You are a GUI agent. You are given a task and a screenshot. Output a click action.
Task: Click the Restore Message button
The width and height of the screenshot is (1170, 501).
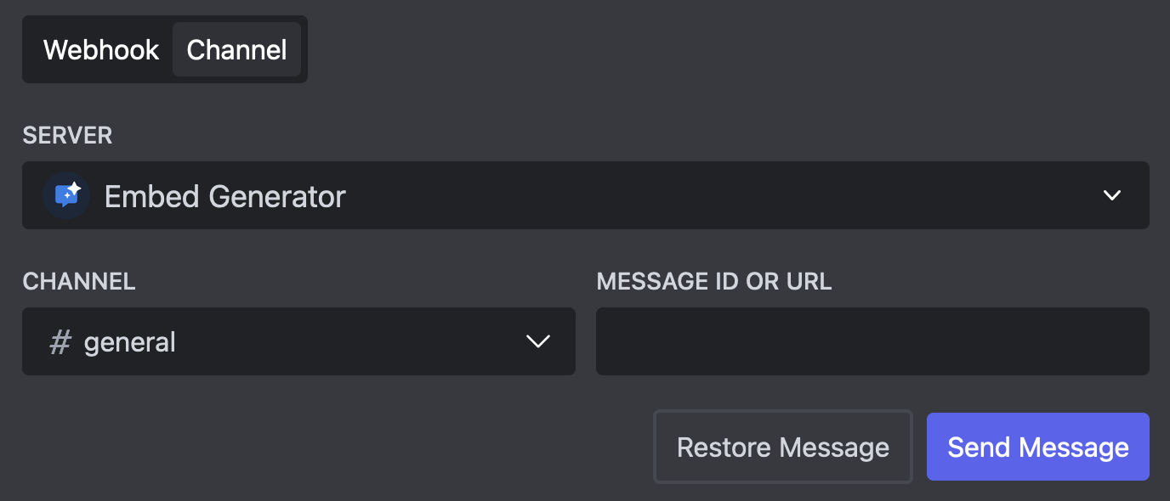(x=782, y=447)
